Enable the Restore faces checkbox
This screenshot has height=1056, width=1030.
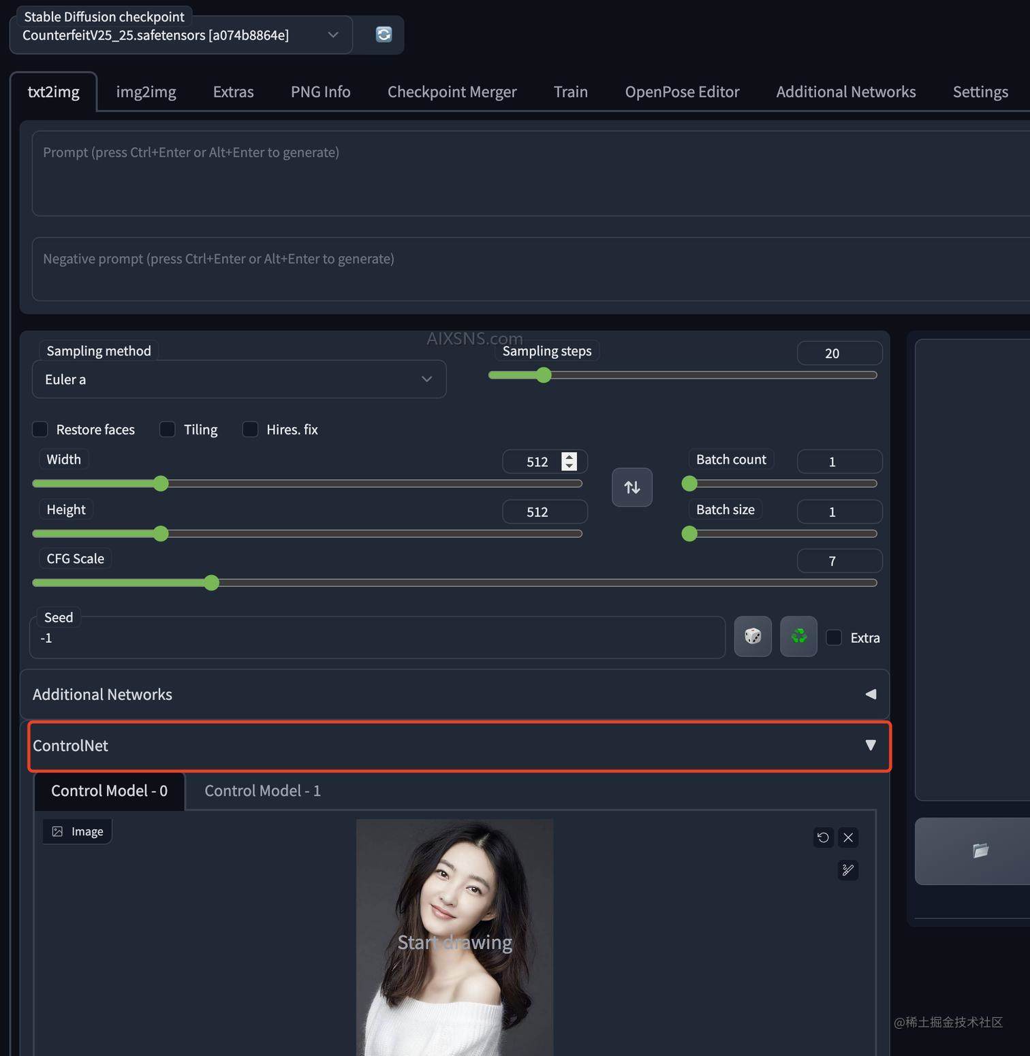40,429
